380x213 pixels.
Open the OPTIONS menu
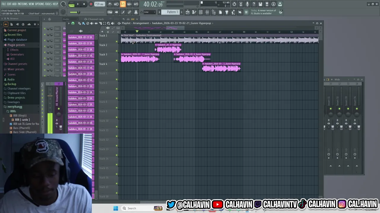click(39, 4)
